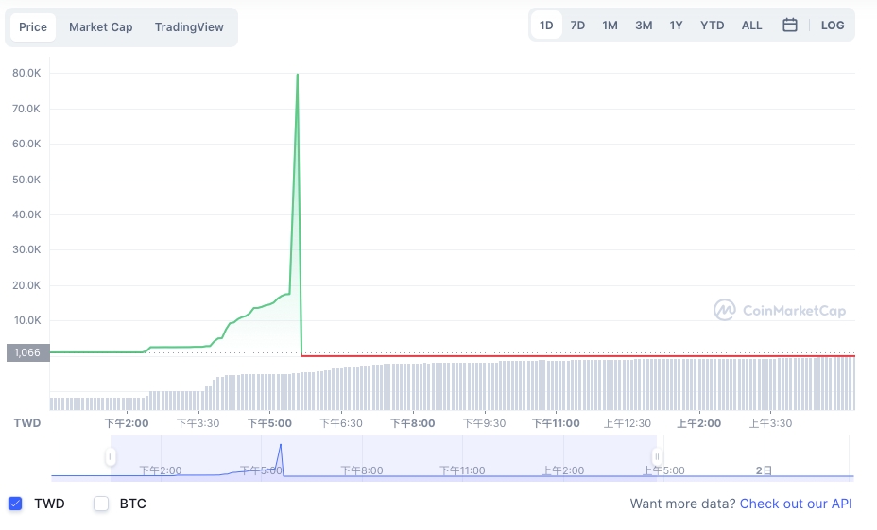Toggle LOG scale on the chart
This screenshot has height=530, width=877.
click(x=833, y=26)
